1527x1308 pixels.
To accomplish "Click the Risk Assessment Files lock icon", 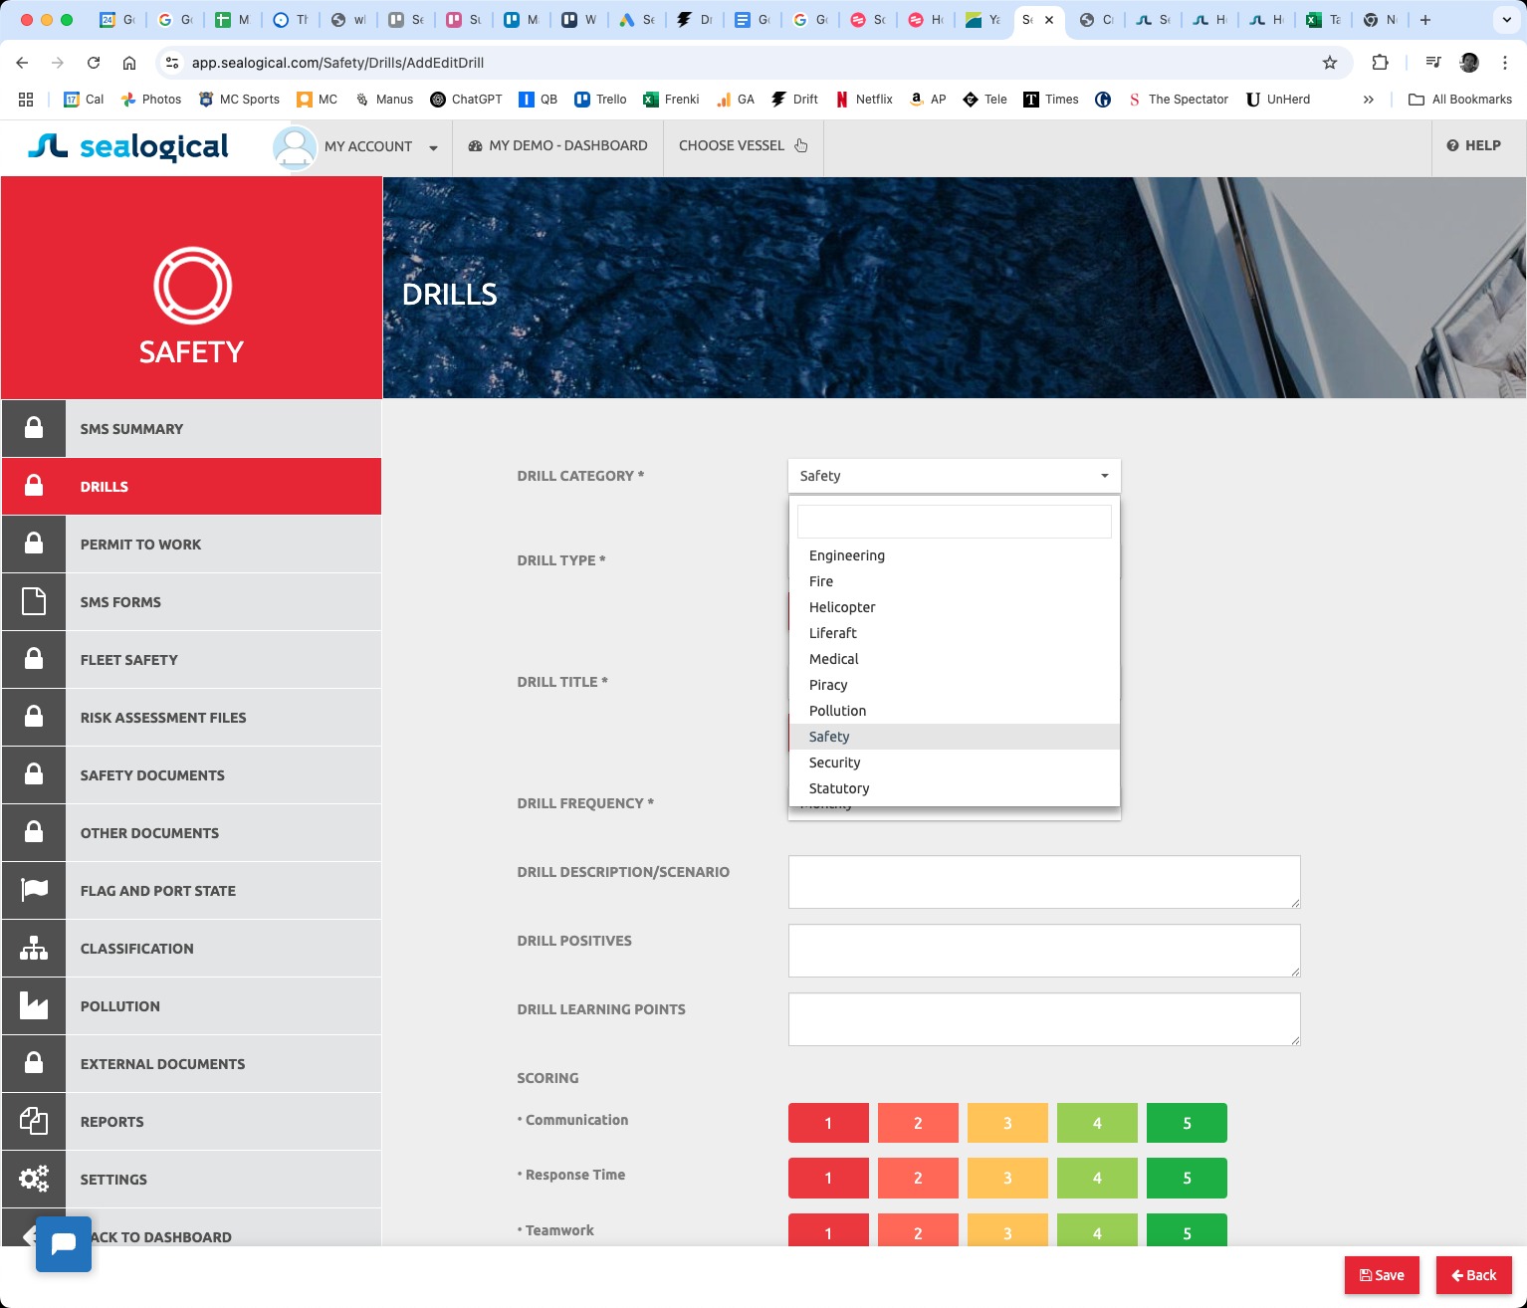I will 34,717.
